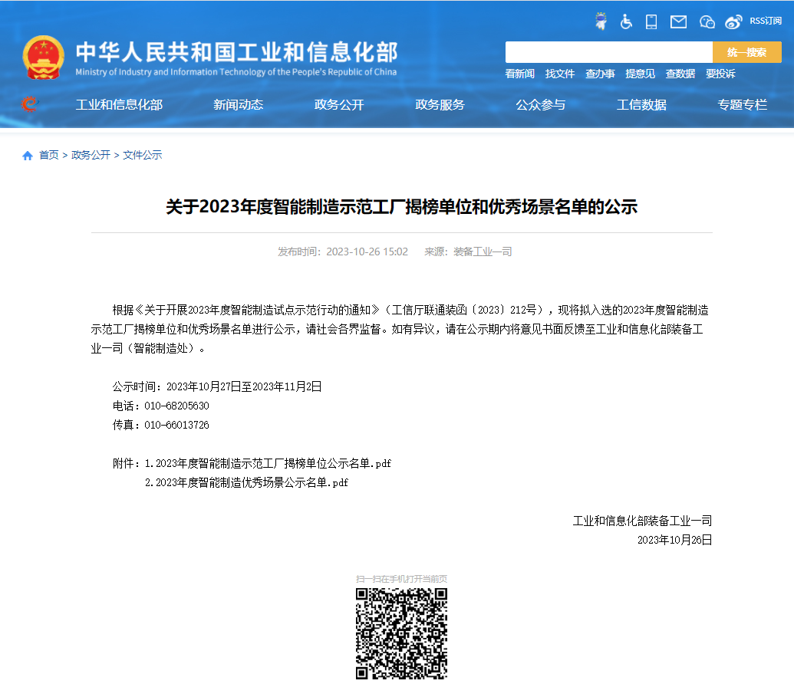Open the accessibility service icon

[x=625, y=22]
